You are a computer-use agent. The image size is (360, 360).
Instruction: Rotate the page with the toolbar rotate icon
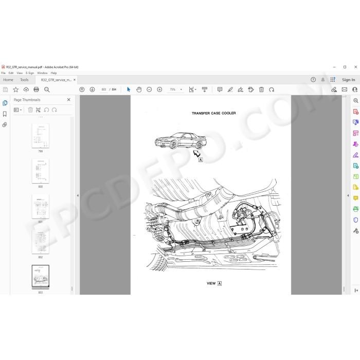click(272, 89)
